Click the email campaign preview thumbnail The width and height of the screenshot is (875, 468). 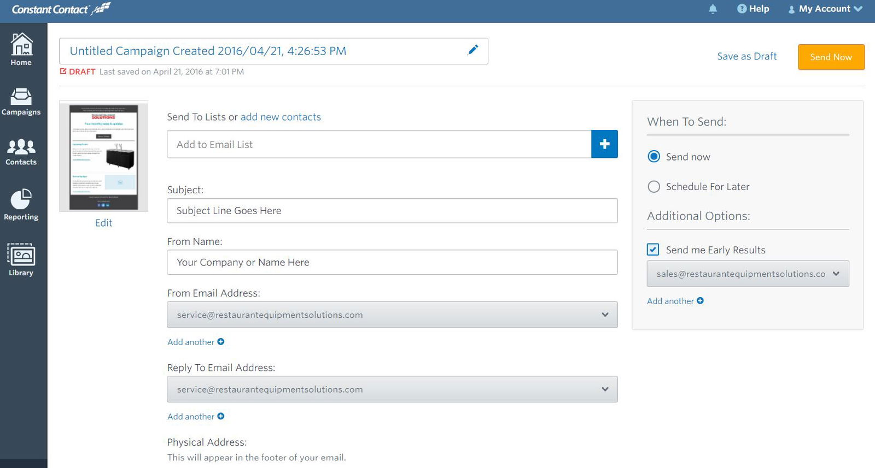(x=103, y=157)
